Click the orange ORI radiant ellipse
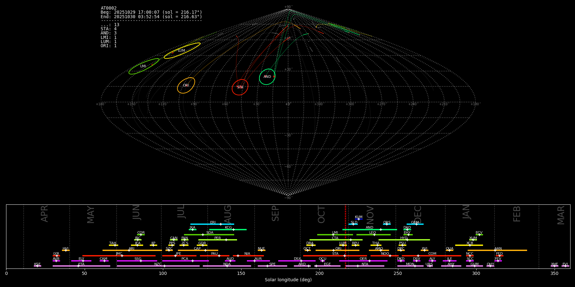 186,85
